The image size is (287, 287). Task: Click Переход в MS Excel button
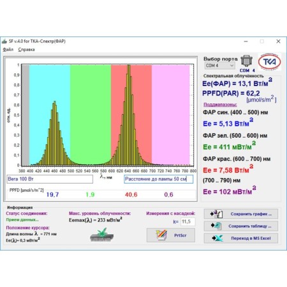tap(241, 239)
